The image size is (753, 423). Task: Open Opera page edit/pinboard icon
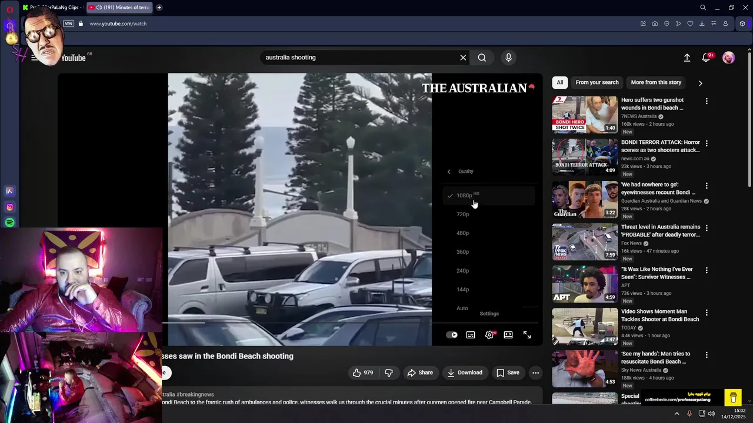tap(643, 23)
